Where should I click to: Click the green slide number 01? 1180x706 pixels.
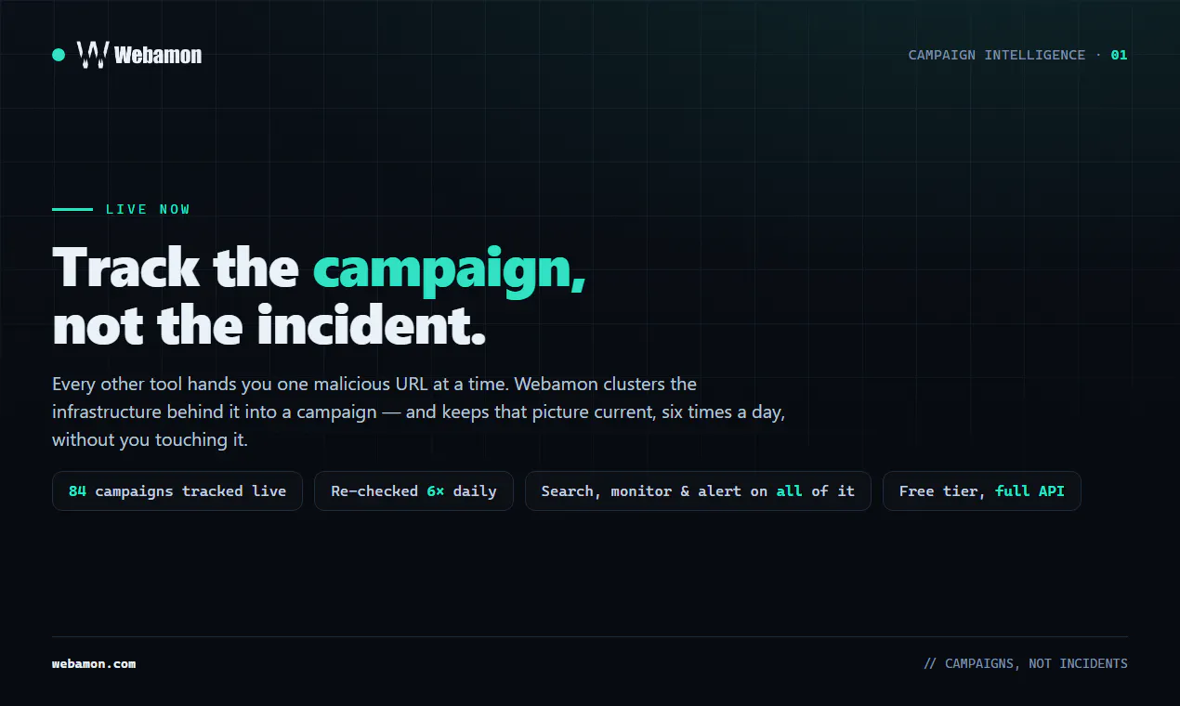coord(1119,55)
